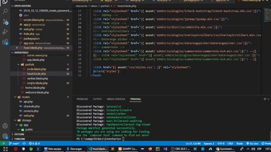Open the terminal launch profile dropdown

point(268,99)
